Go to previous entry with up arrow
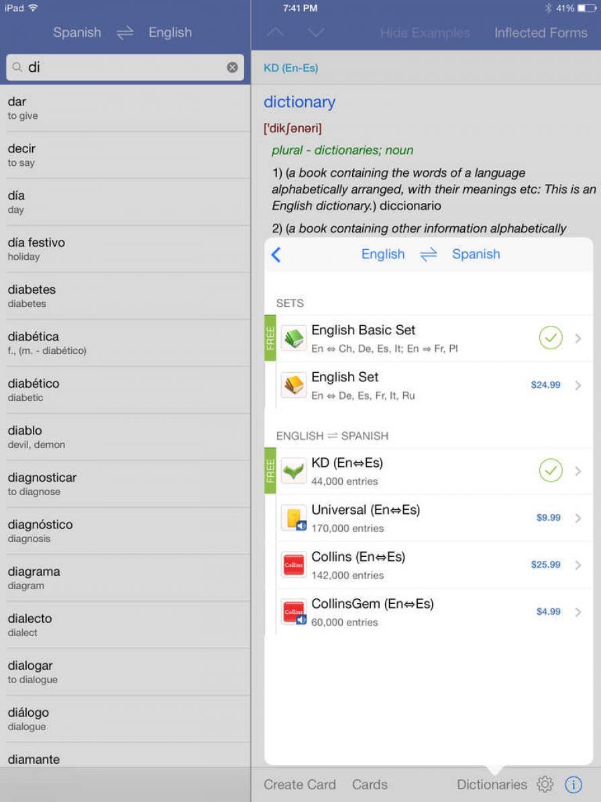This screenshot has height=802, width=601. point(276,32)
